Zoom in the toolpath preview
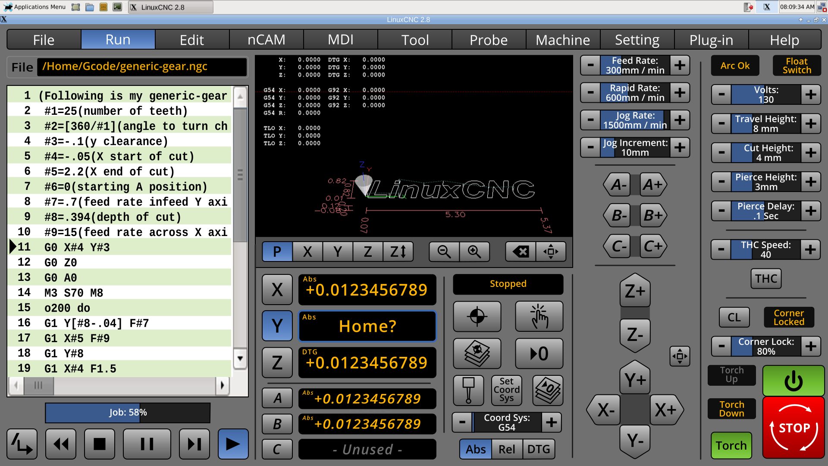This screenshot has height=466, width=828. pos(474,252)
